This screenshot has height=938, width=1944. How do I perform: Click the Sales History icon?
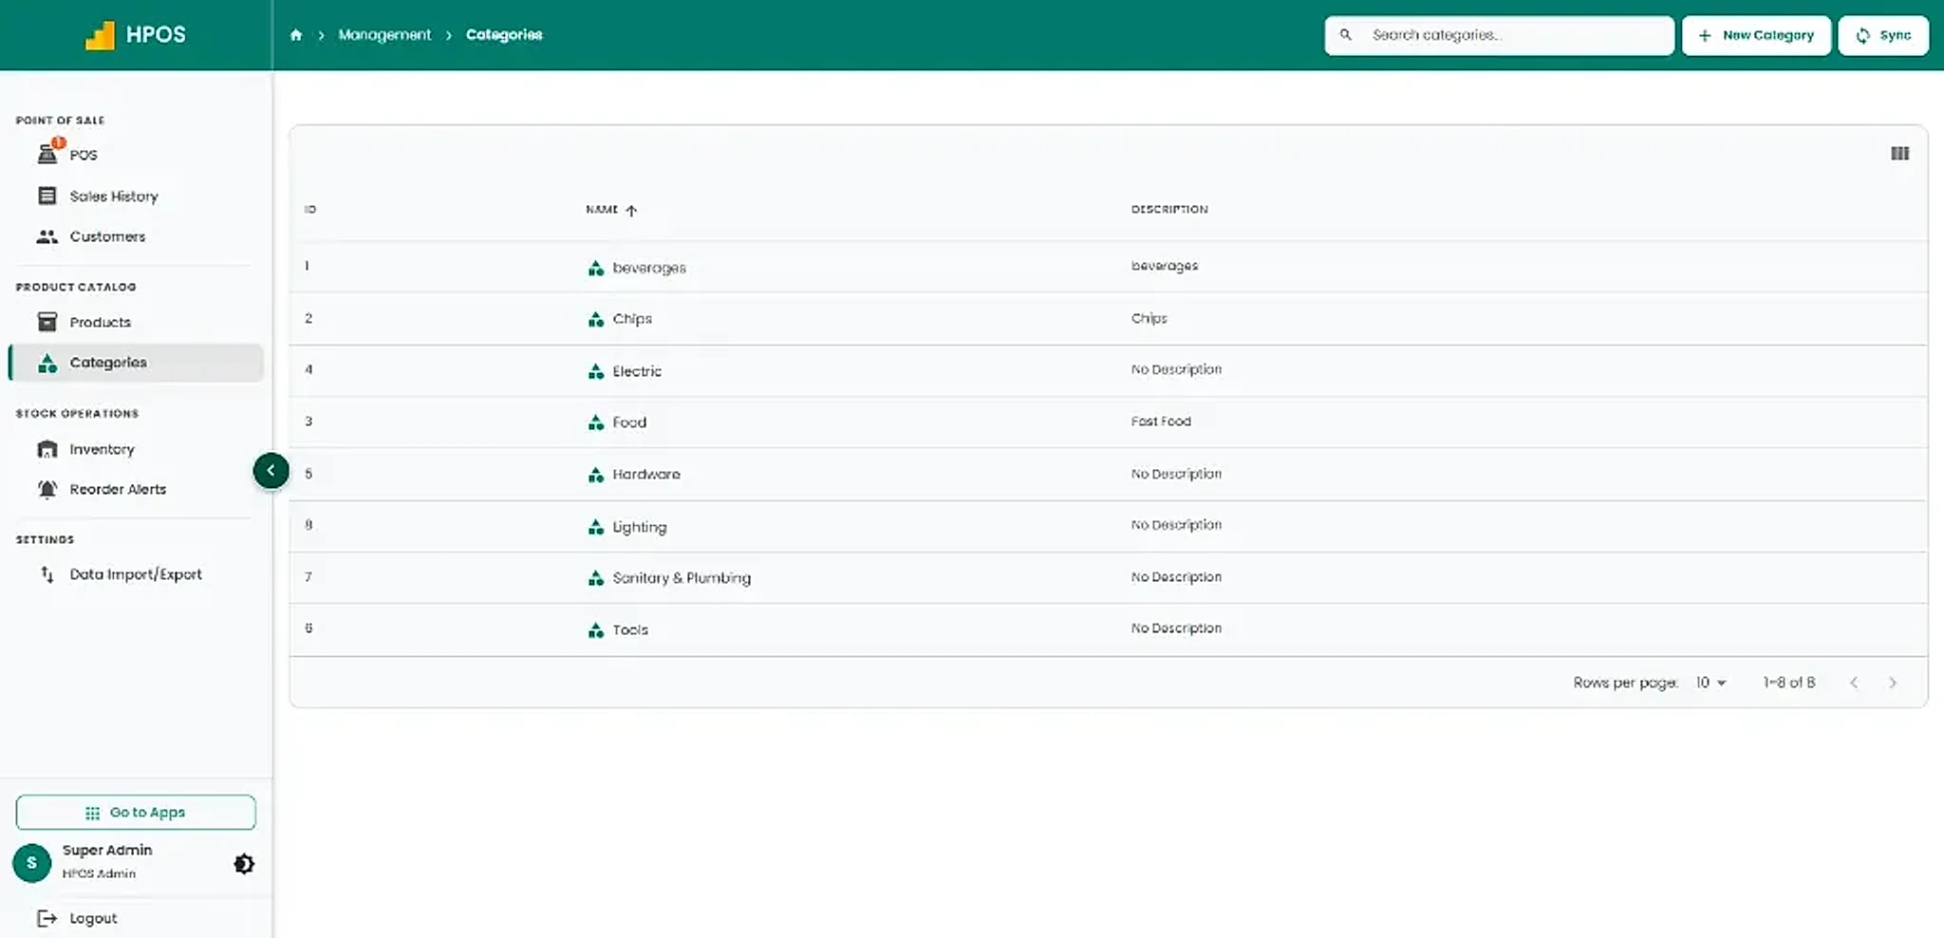(x=47, y=196)
